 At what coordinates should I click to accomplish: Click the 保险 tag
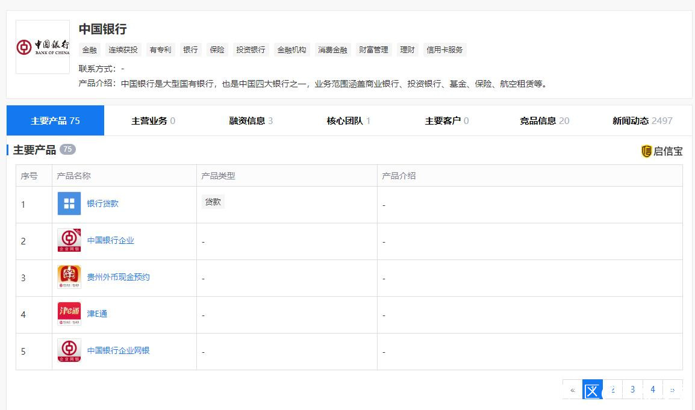pos(217,49)
